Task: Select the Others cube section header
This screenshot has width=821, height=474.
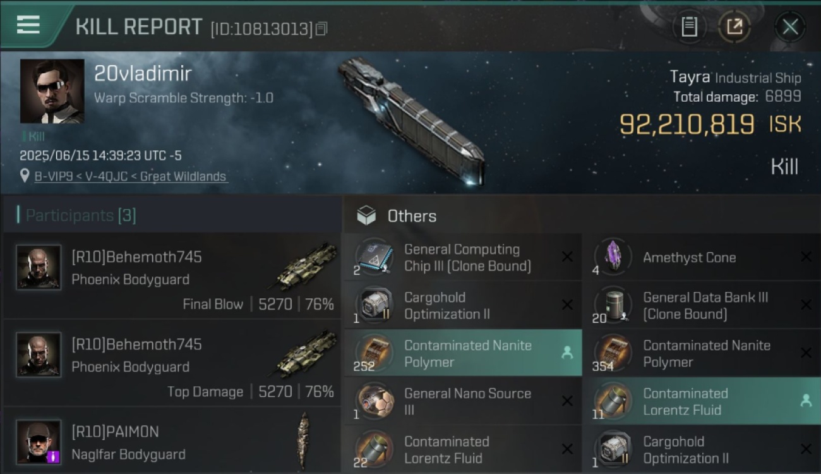Action: click(397, 216)
